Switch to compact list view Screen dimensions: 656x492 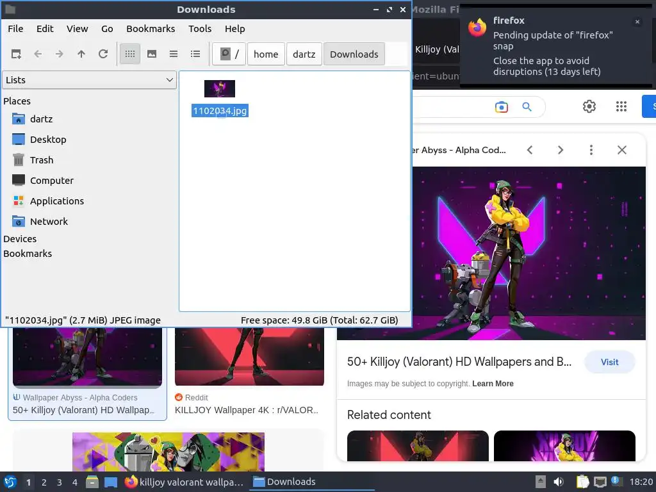click(x=174, y=54)
